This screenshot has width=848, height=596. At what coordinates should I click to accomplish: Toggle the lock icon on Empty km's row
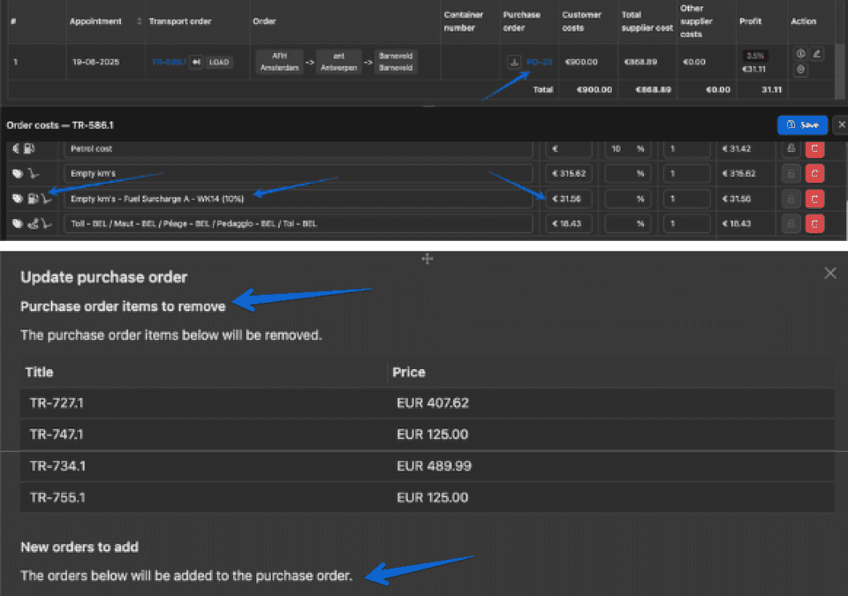coord(791,174)
